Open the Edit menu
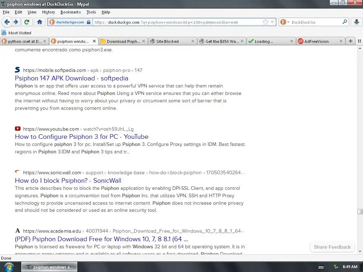 point(18,12)
